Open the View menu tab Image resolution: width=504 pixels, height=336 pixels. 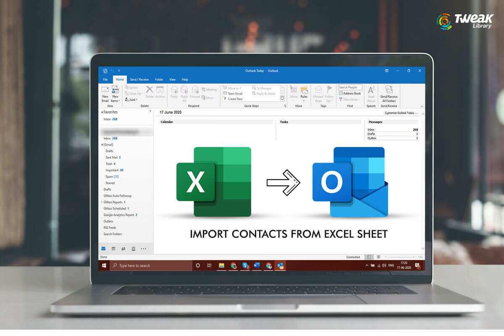[173, 79]
